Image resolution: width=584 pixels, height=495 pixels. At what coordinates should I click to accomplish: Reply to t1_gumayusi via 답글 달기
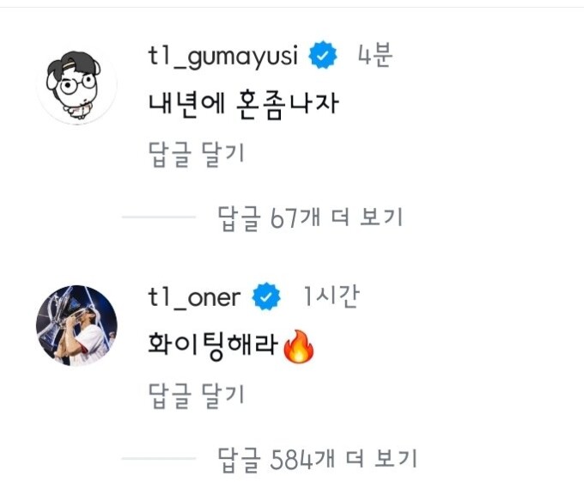[x=197, y=156]
